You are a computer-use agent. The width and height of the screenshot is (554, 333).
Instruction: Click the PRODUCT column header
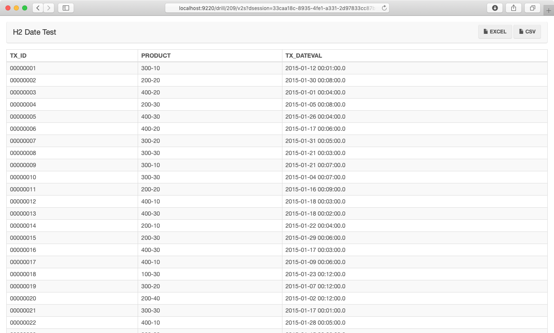[156, 56]
